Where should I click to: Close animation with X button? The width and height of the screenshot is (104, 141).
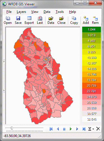coord(98,129)
